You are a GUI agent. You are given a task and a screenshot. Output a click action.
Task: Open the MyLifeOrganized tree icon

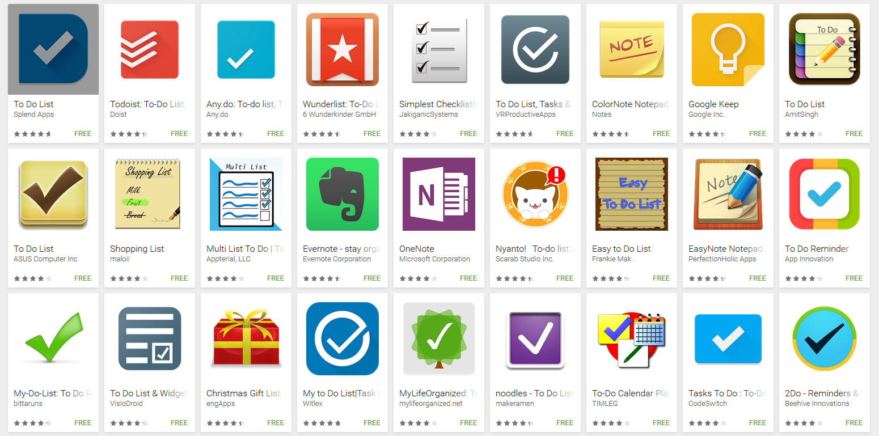439,338
